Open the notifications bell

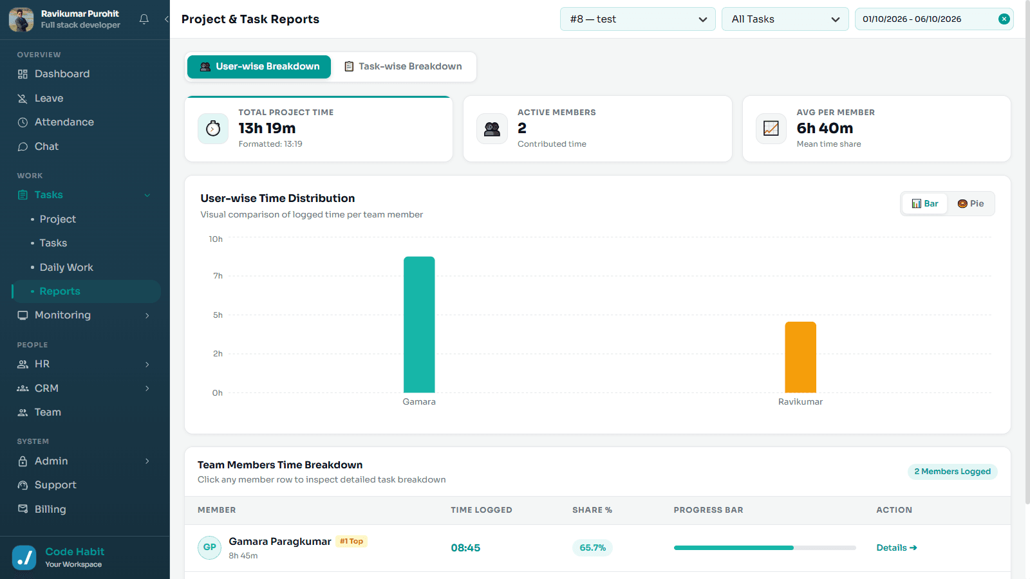coord(144,19)
